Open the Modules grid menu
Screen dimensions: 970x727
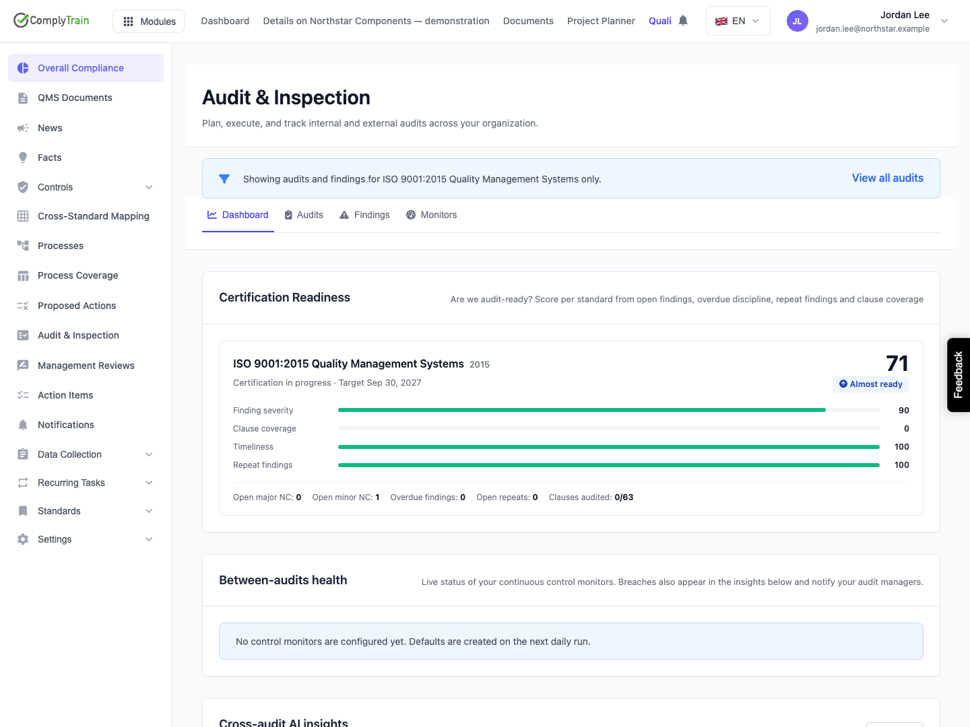[x=149, y=22]
